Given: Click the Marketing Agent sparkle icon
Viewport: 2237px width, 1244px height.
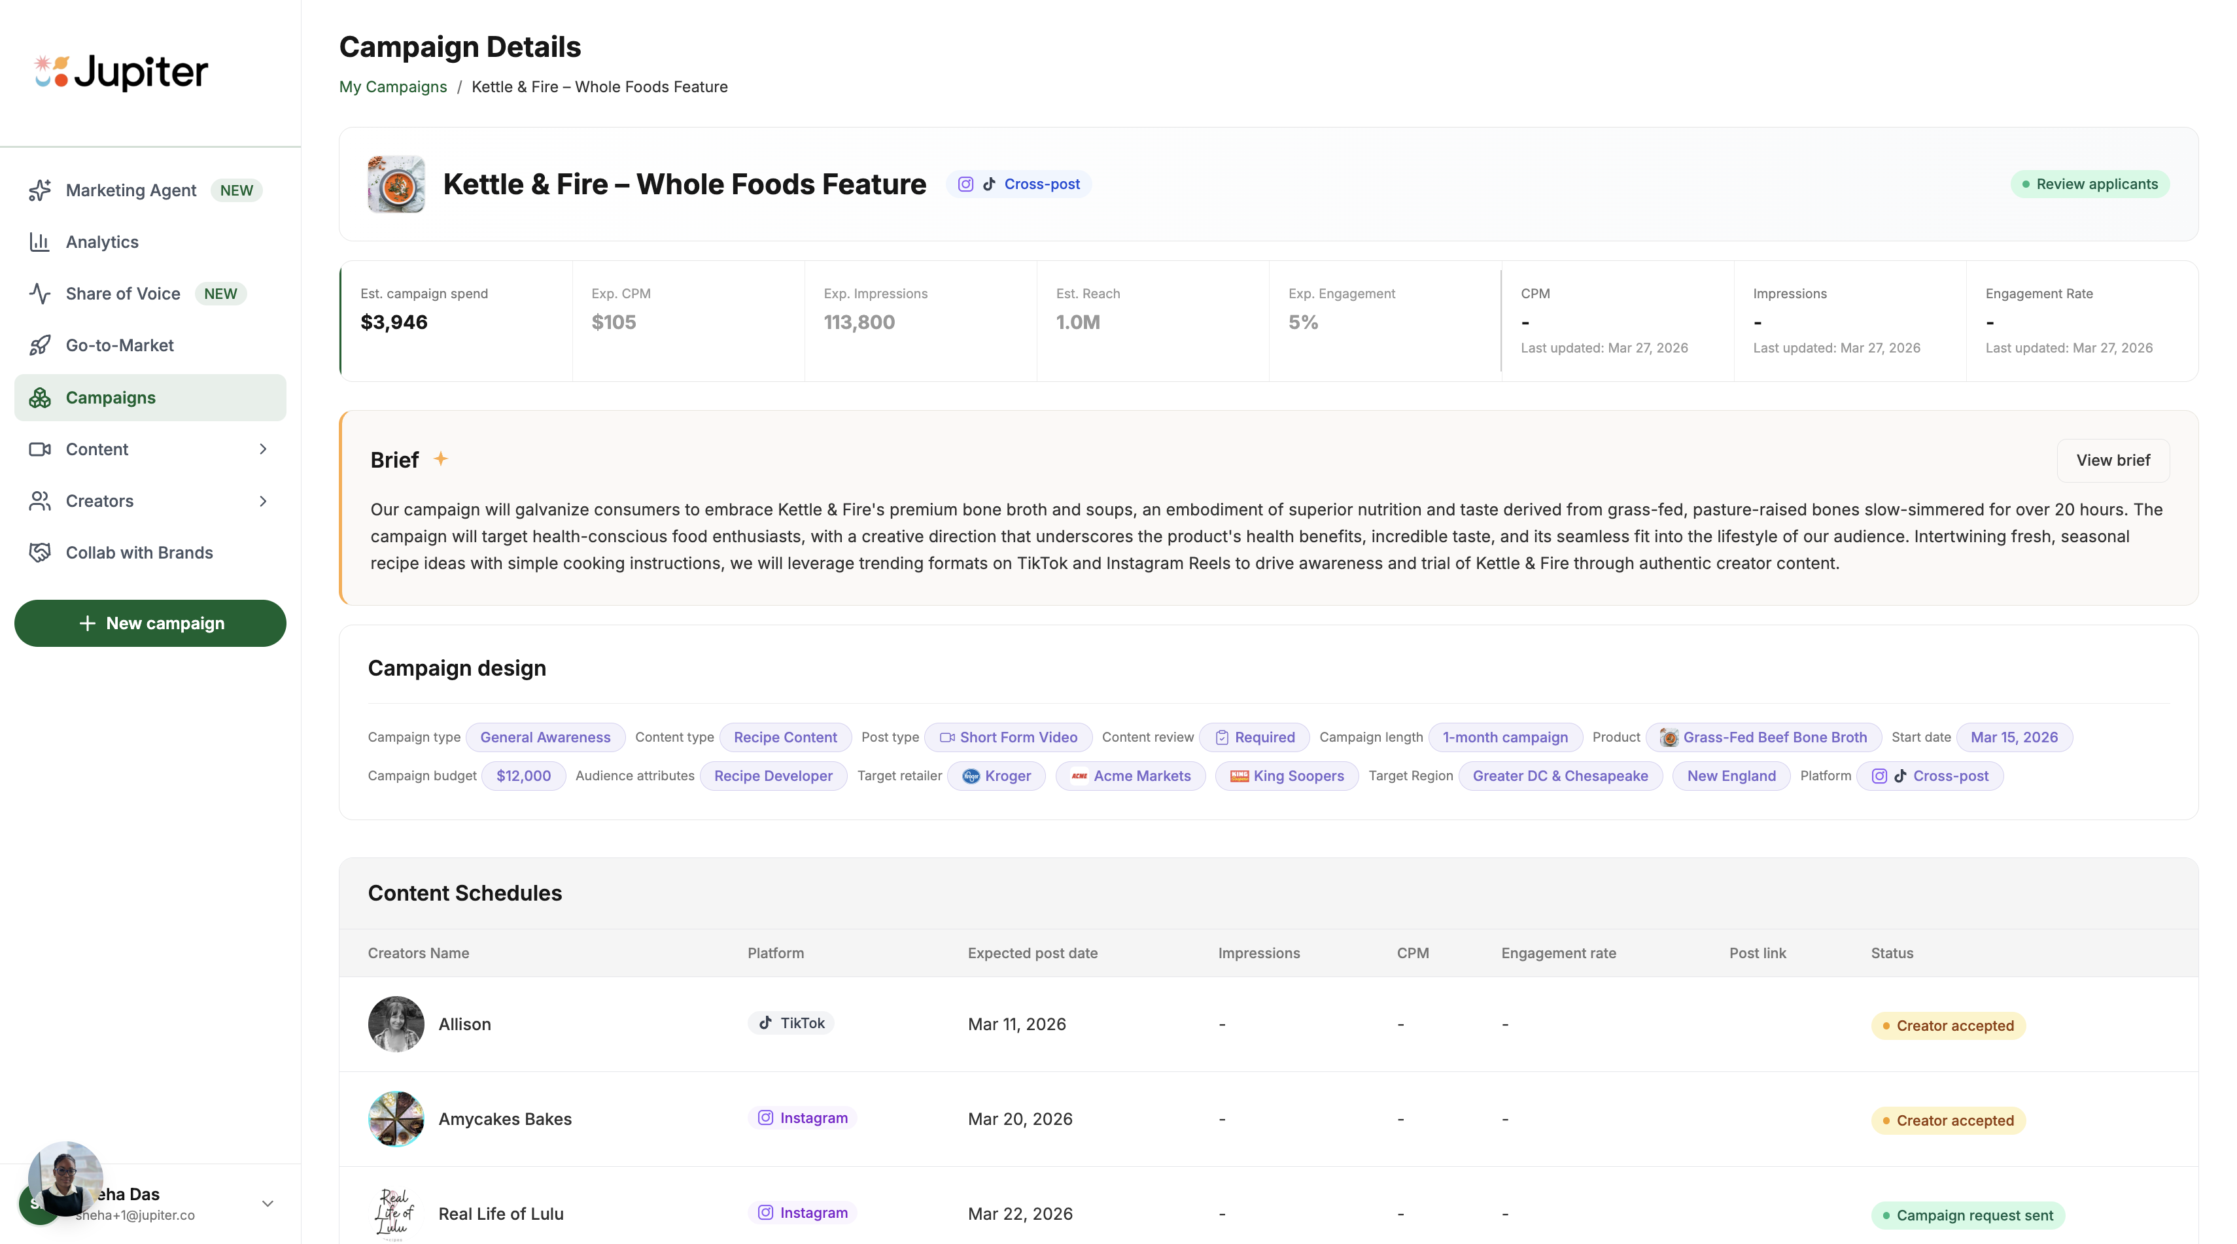Looking at the screenshot, I should pos(40,190).
